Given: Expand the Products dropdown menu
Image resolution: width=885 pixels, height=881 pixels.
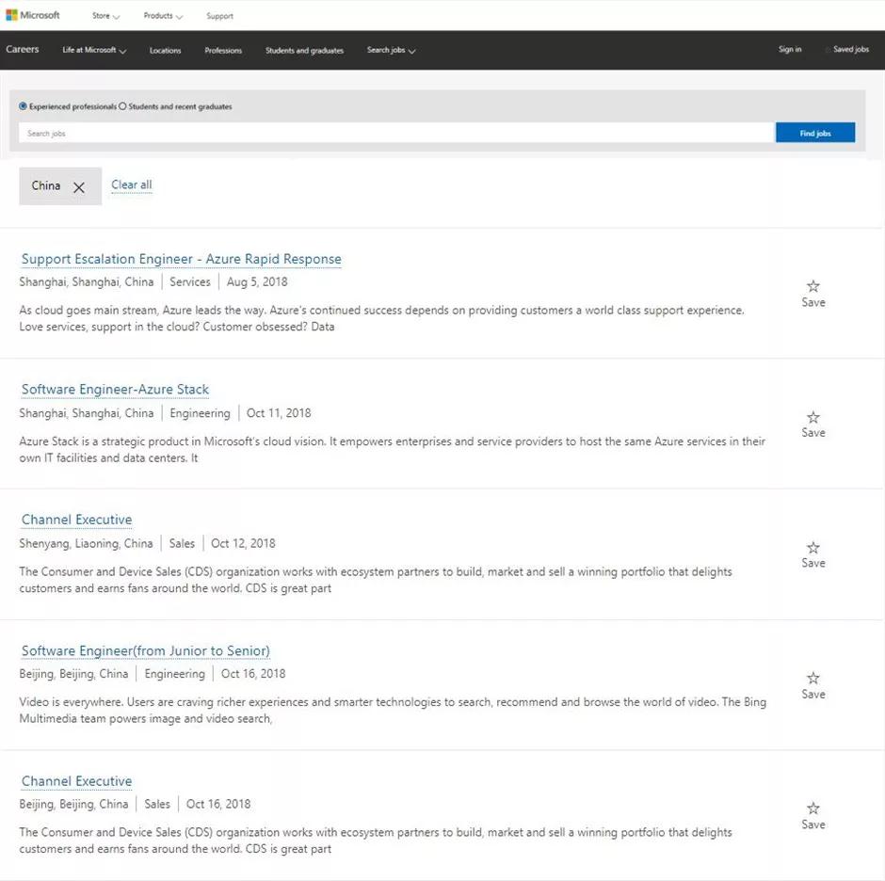Looking at the screenshot, I should click(x=163, y=16).
